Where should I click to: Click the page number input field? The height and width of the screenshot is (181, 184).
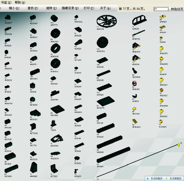point(161,9)
